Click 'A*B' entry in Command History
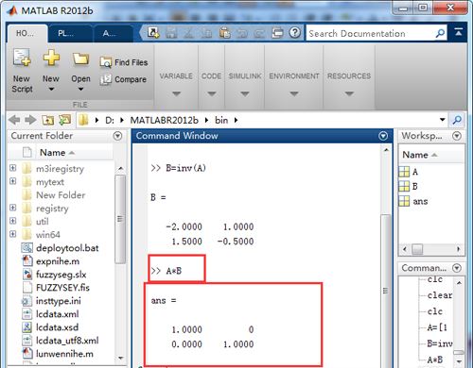Image resolution: width=473 pixels, height=368 pixels. pyautogui.click(x=435, y=360)
